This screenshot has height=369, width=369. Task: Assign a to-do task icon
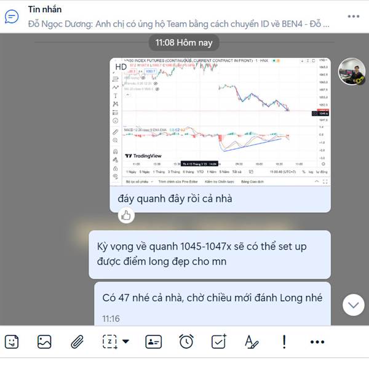[219, 341]
